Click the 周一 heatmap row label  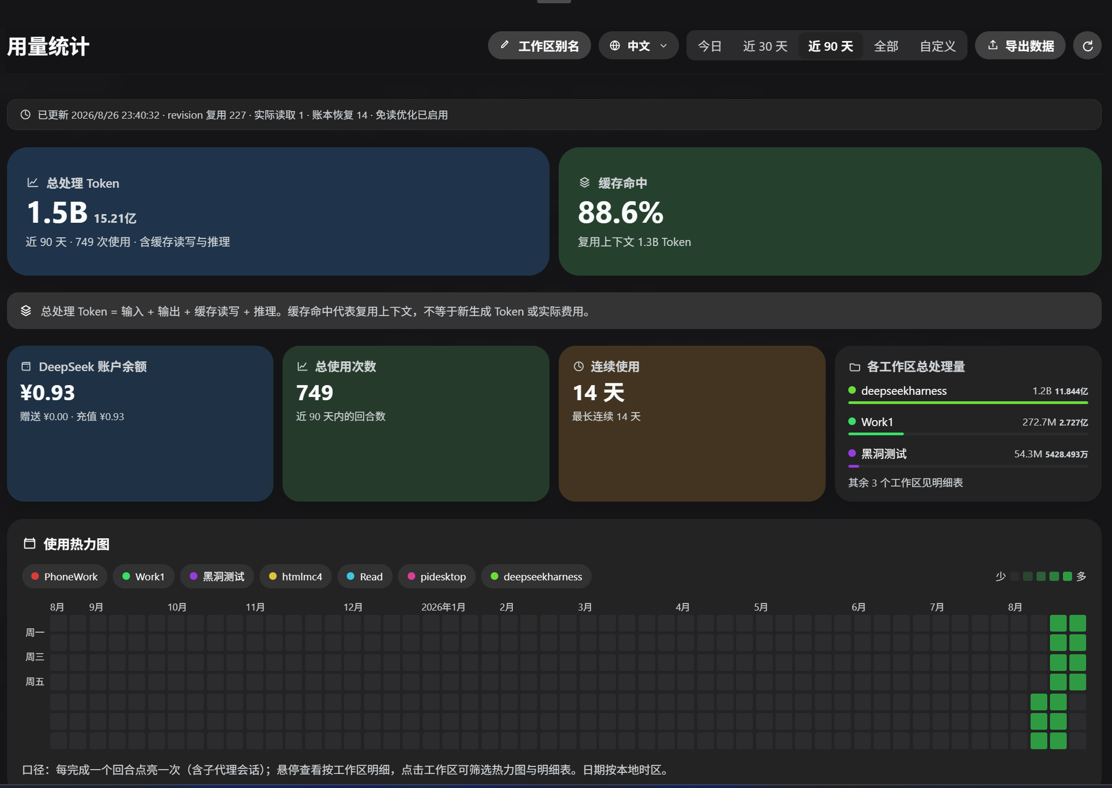35,632
